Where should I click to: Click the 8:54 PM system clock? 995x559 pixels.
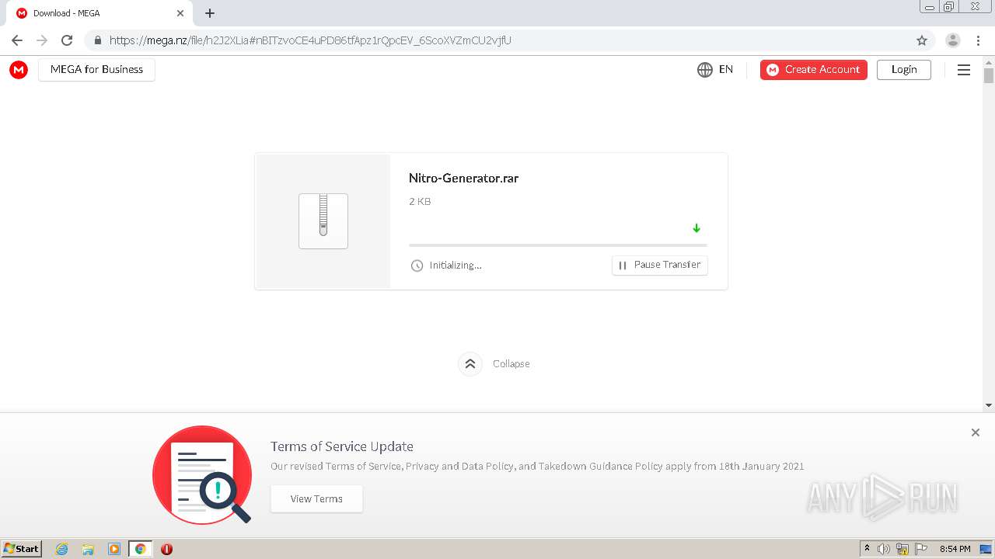pos(955,549)
